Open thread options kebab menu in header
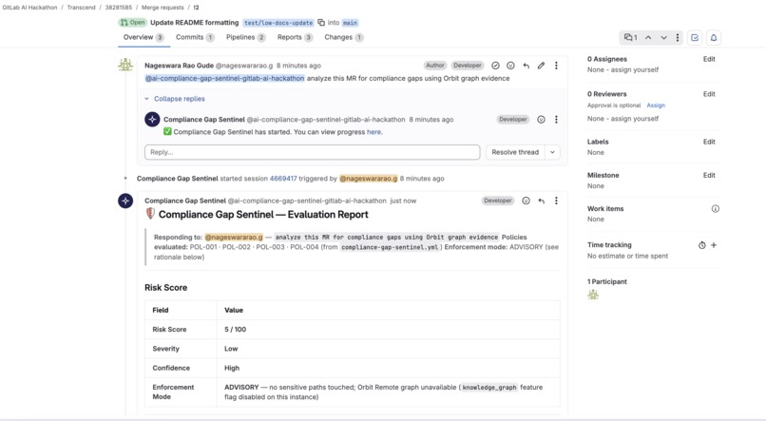 (x=677, y=38)
